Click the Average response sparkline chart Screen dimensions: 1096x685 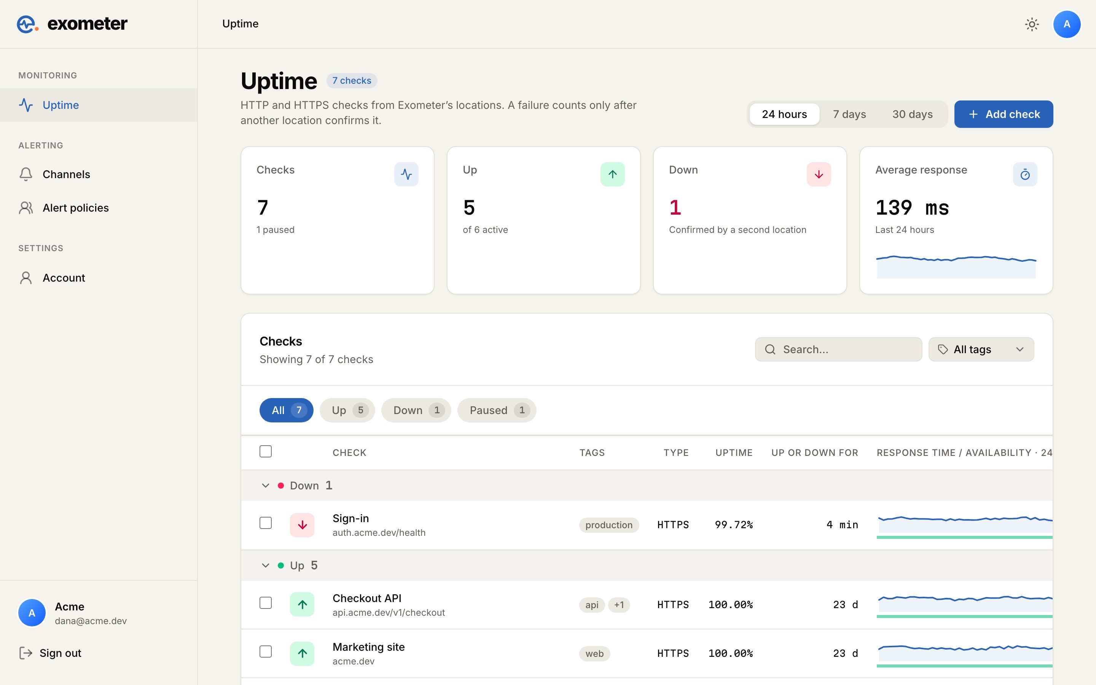[956, 267]
